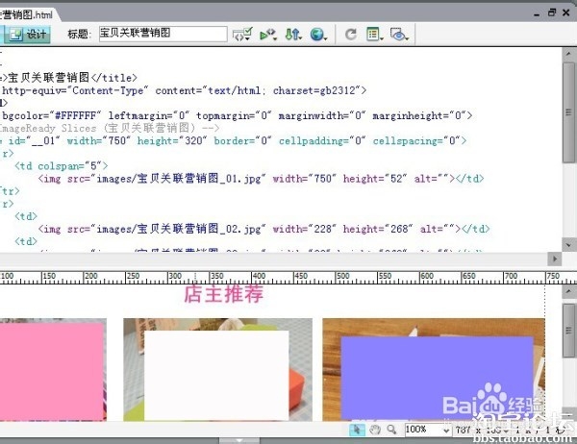This screenshot has height=444, width=577.
Task: Click the code line with charset=gb2312
Action: [184, 90]
